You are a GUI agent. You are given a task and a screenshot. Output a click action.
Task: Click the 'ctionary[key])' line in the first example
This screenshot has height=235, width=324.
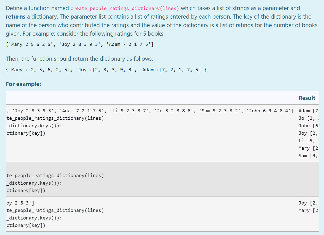pos(26,133)
